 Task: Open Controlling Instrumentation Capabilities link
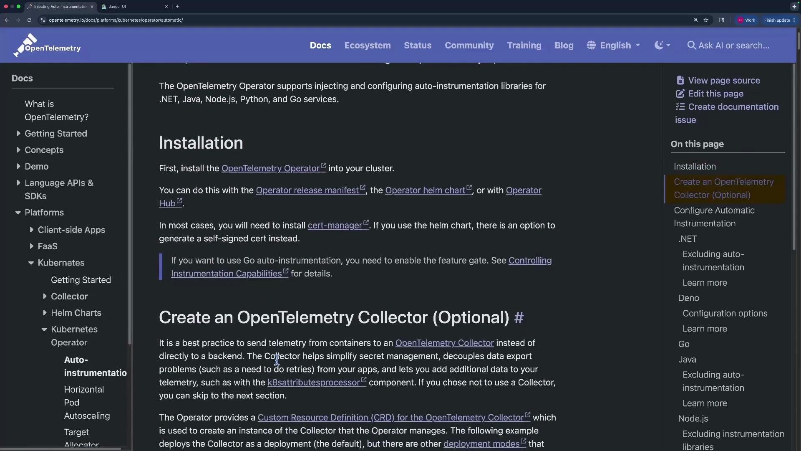coord(361,267)
